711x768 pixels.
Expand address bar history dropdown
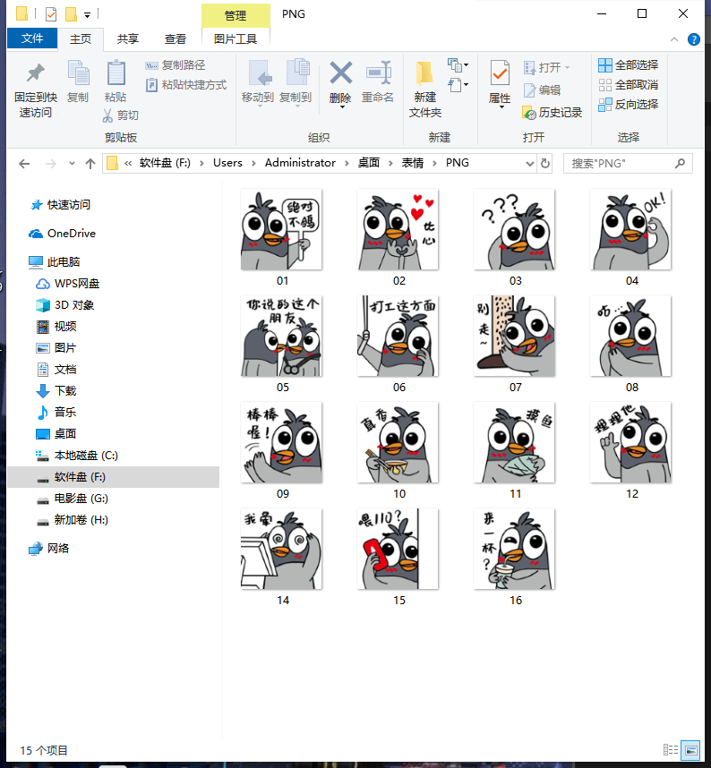pyautogui.click(x=530, y=164)
